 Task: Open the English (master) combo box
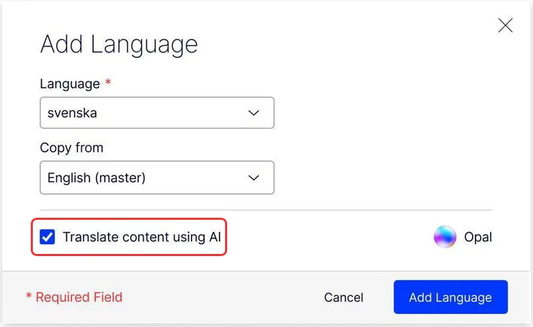[157, 177]
